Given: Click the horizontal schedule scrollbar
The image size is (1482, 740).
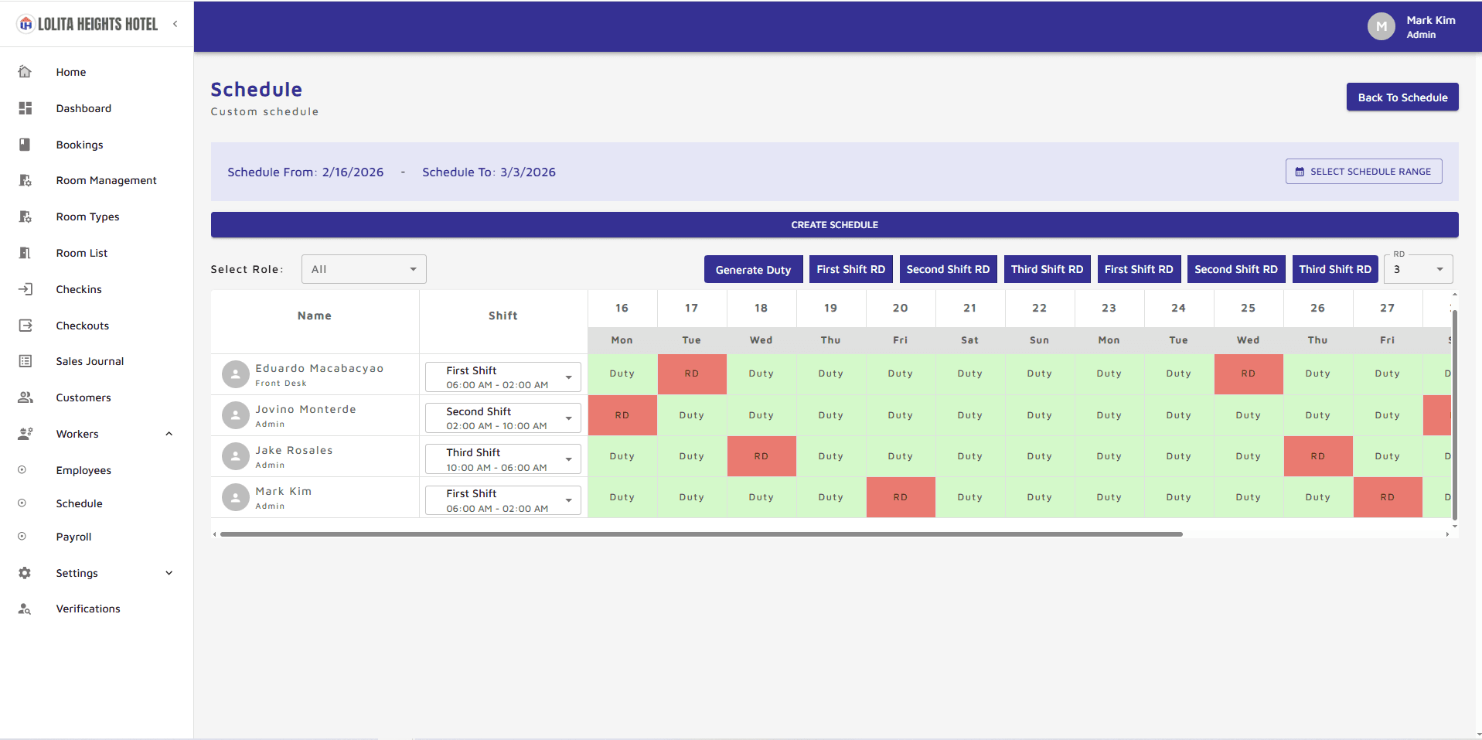Looking at the screenshot, I should tap(701, 534).
